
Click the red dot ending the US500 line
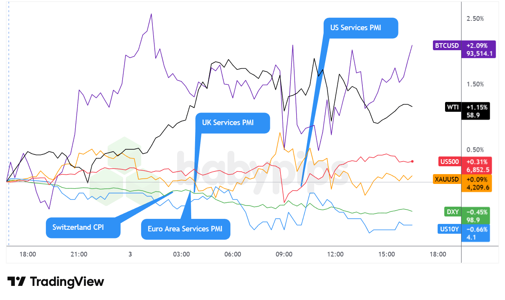(412, 161)
